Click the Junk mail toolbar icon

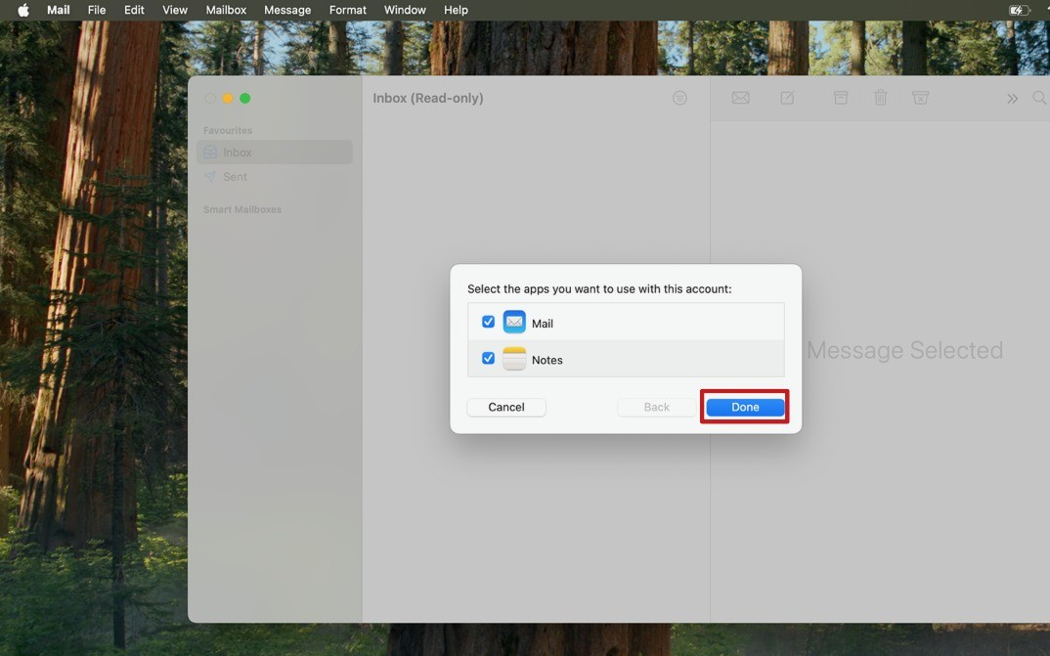pos(921,98)
